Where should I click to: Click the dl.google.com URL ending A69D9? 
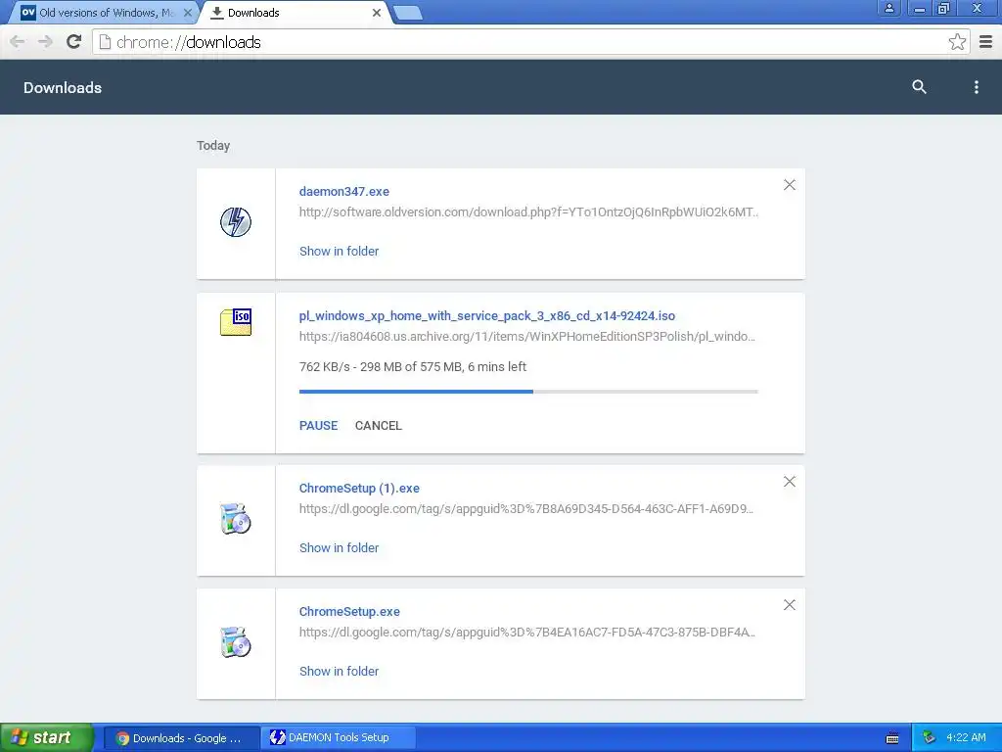pyautogui.click(x=525, y=509)
